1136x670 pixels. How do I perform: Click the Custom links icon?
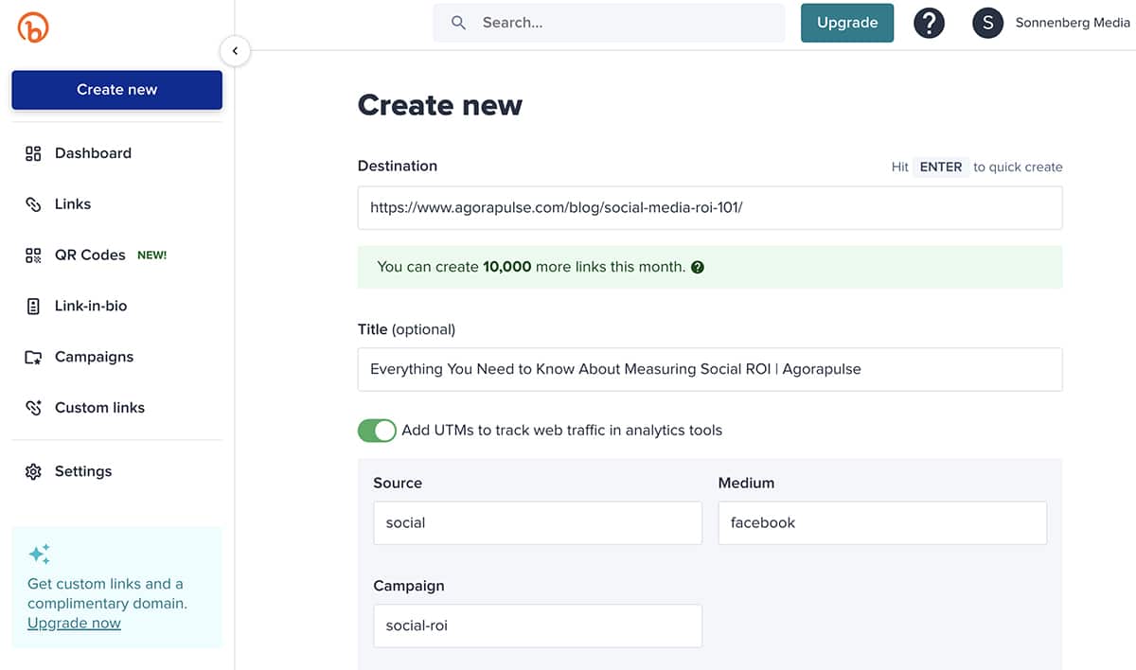click(33, 408)
